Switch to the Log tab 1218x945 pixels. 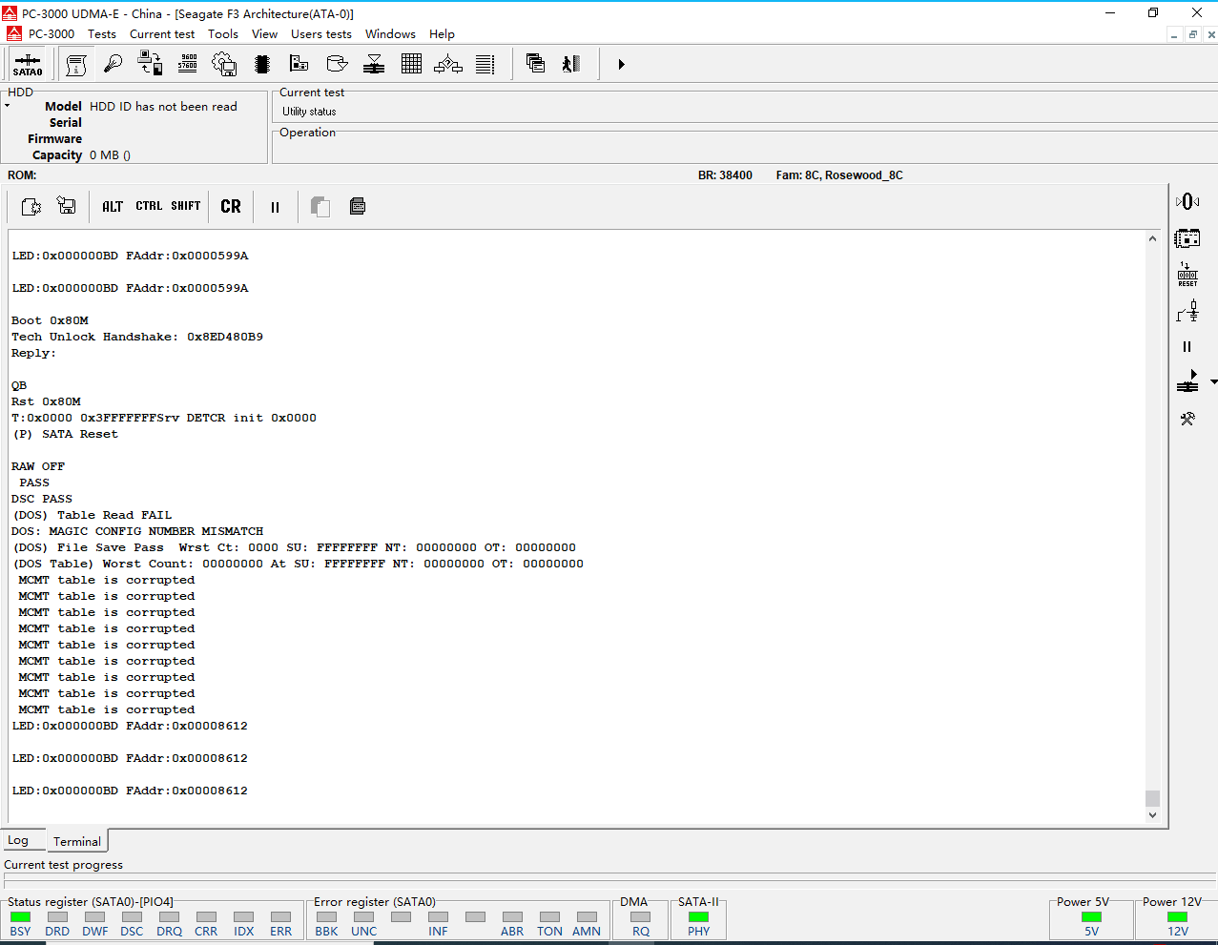tap(18, 840)
